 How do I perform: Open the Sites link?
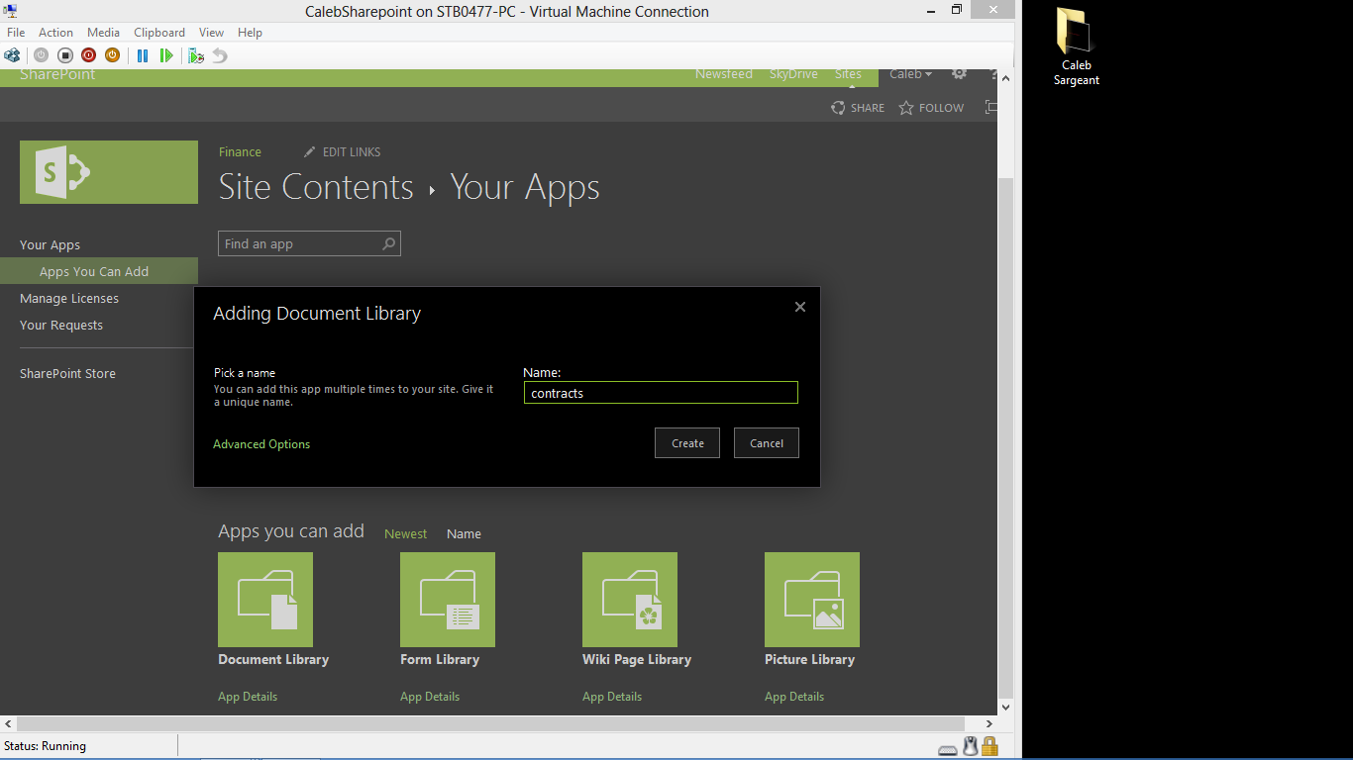coord(848,74)
